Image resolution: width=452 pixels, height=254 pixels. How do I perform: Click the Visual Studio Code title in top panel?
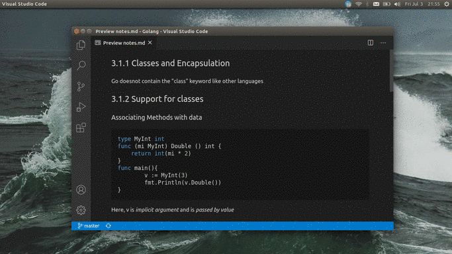[x=24, y=4]
